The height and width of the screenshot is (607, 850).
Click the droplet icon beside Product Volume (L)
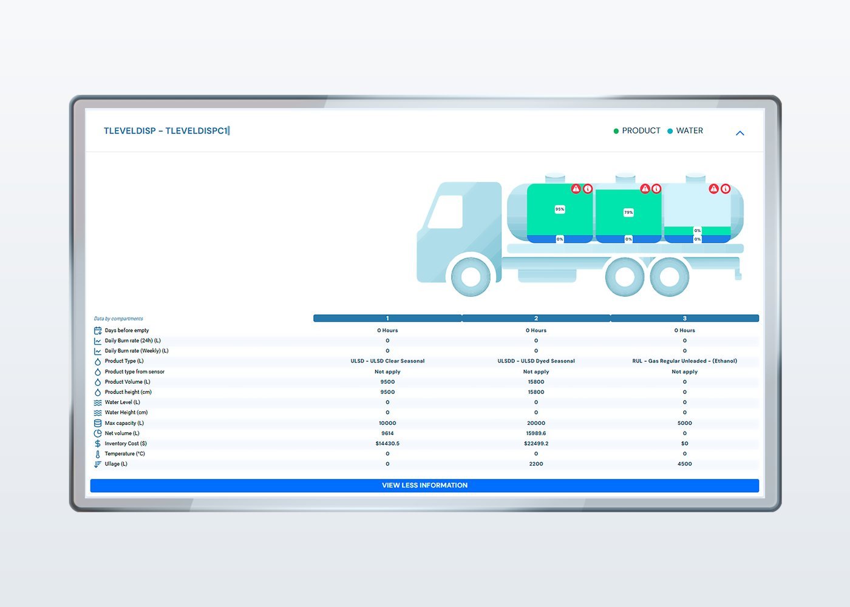point(98,382)
